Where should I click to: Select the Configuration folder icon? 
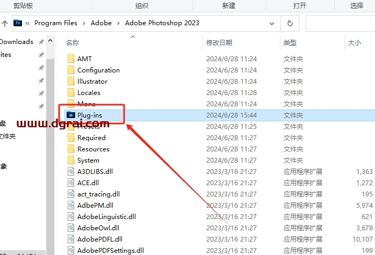(x=71, y=70)
